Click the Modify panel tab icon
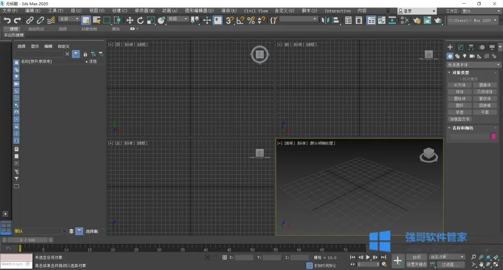503x270 pixels. pos(460,47)
